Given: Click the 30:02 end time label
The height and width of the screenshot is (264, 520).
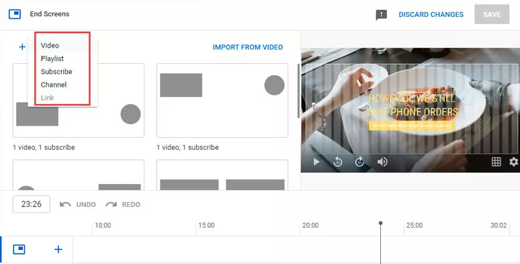Looking at the screenshot, I should (499, 225).
